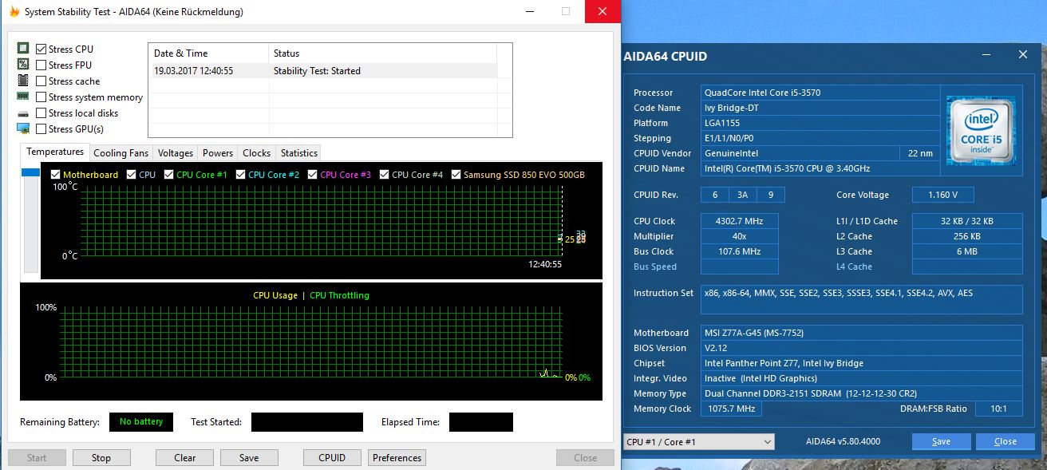
Task: Click the Date & Time column header
Action: point(209,53)
